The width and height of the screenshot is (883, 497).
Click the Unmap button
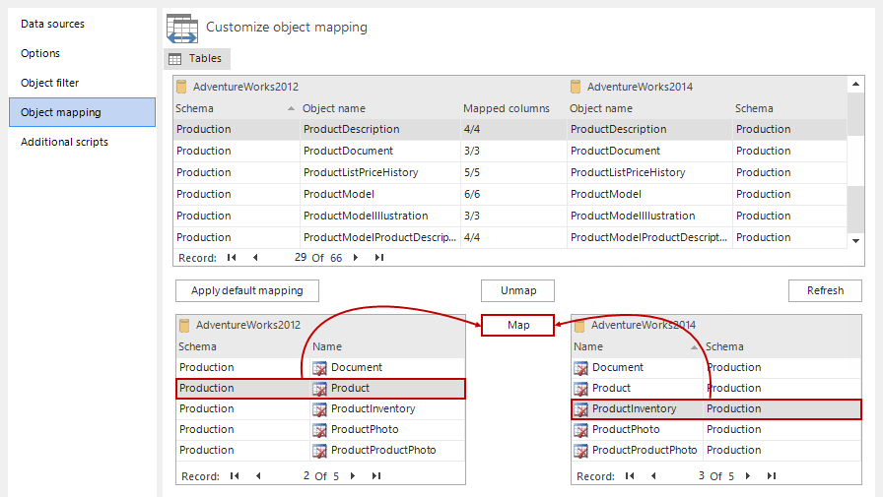point(518,290)
